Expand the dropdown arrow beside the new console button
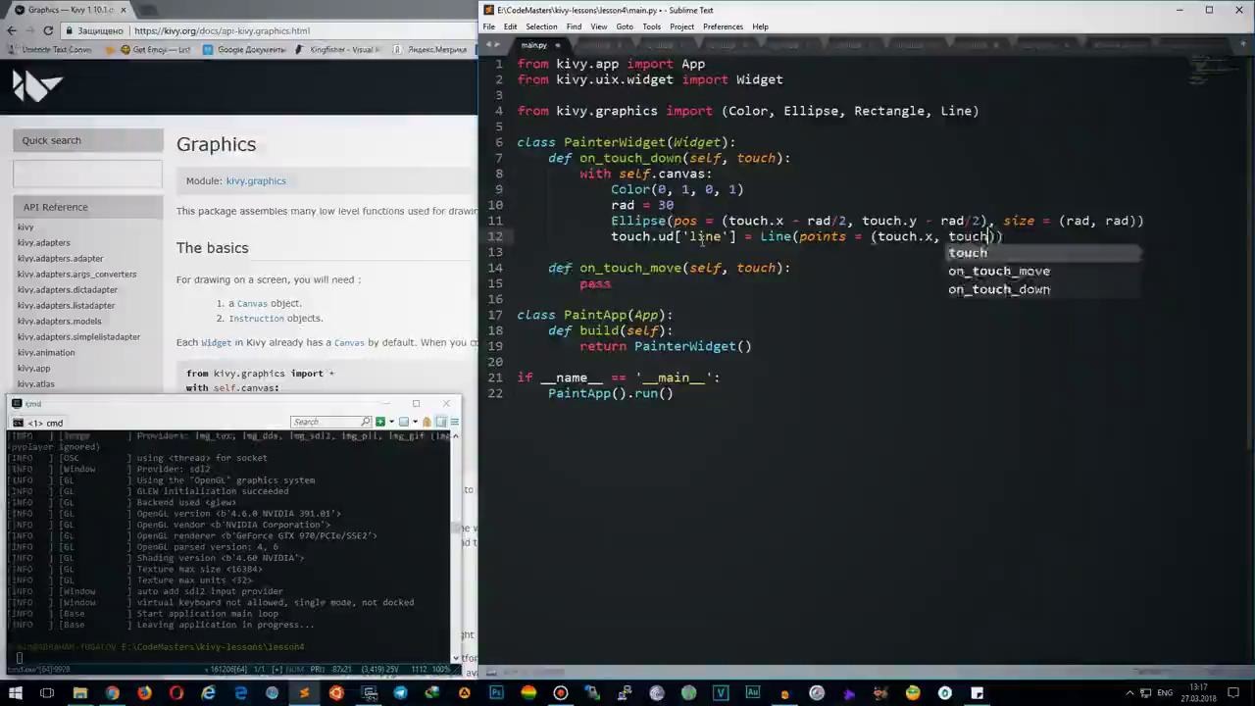The width and height of the screenshot is (1255, 706). click(390, 422)
